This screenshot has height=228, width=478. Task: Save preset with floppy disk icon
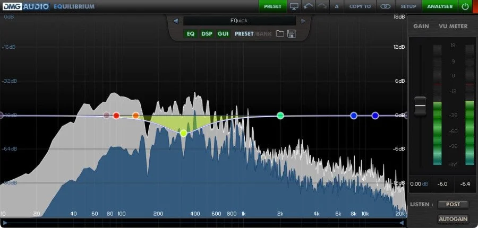tap(292, 34)
